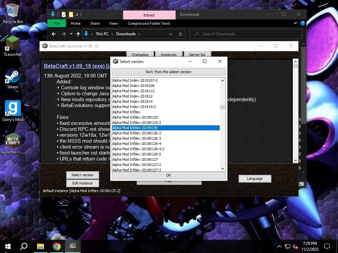Switch to BetaCraft in the taskbar
This screenshot has width=338, height=253.
73,246
